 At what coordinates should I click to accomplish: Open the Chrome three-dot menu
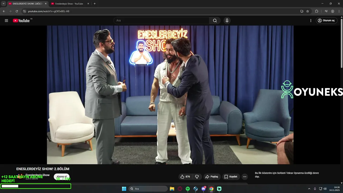[x=339, y=11]
